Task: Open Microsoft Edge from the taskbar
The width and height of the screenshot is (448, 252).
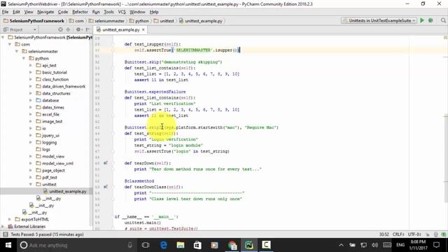Action: pyautogui.click(x=163, y=245)
